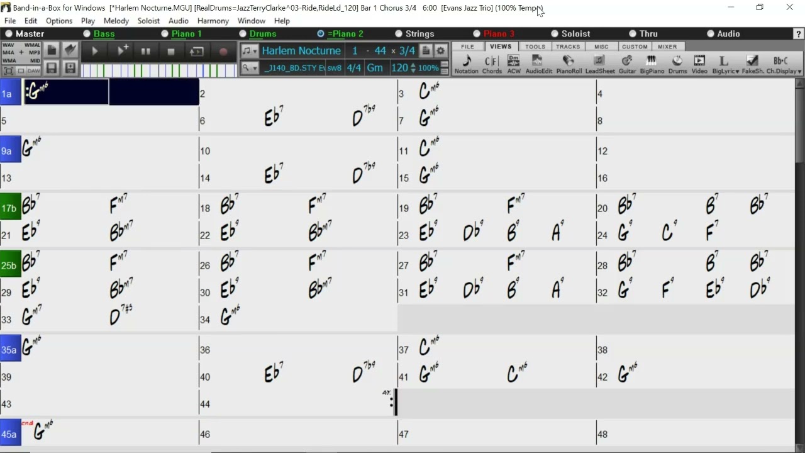
Task: Open the PianoRoll window
Action: pos(569,64)
